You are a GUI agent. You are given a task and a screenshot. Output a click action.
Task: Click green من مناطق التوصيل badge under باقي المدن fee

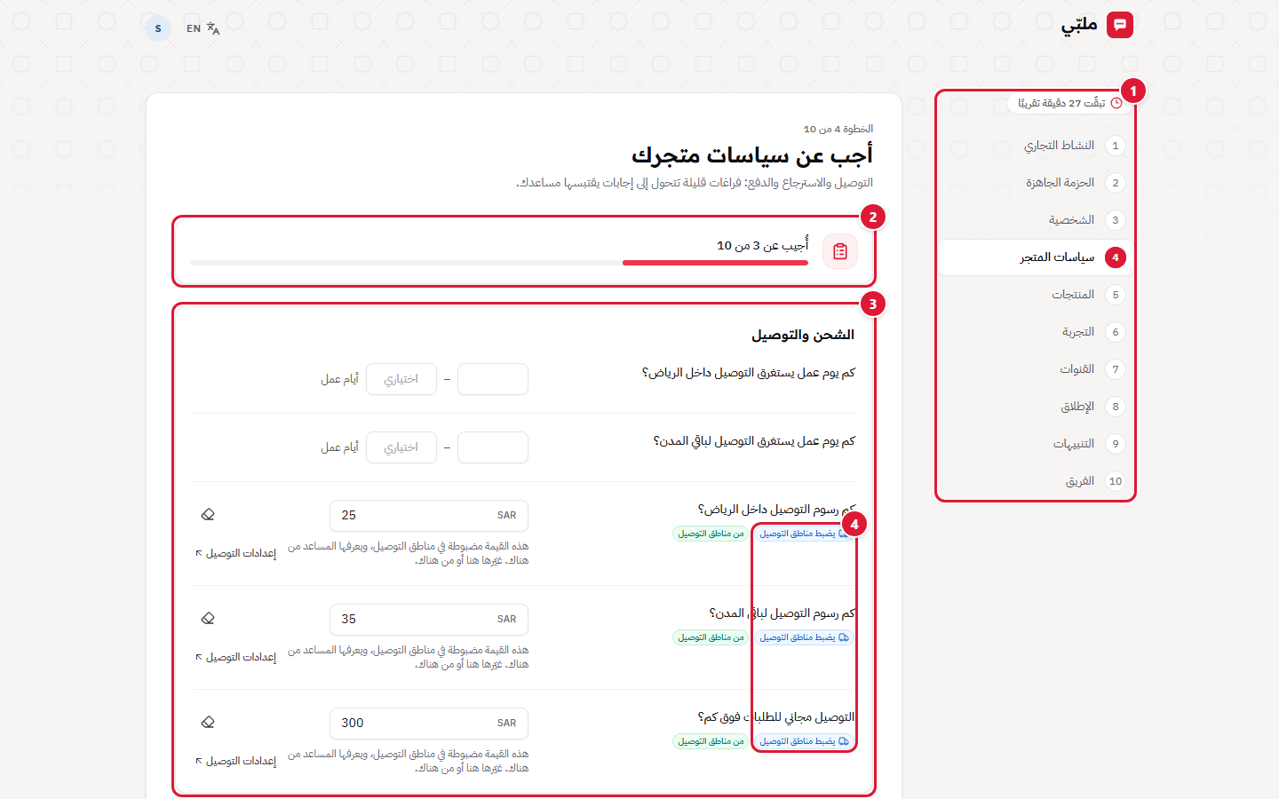pos(711,637)
